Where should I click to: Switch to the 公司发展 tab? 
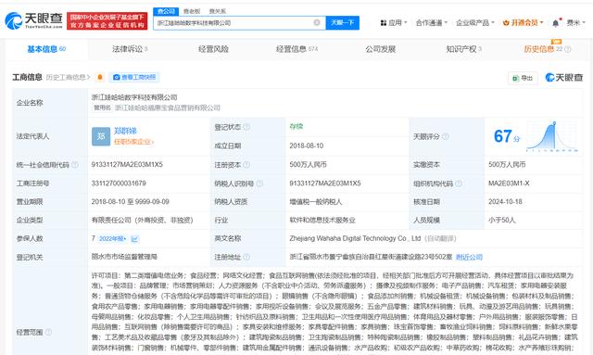pyautogui.click(x=380, y=49)
